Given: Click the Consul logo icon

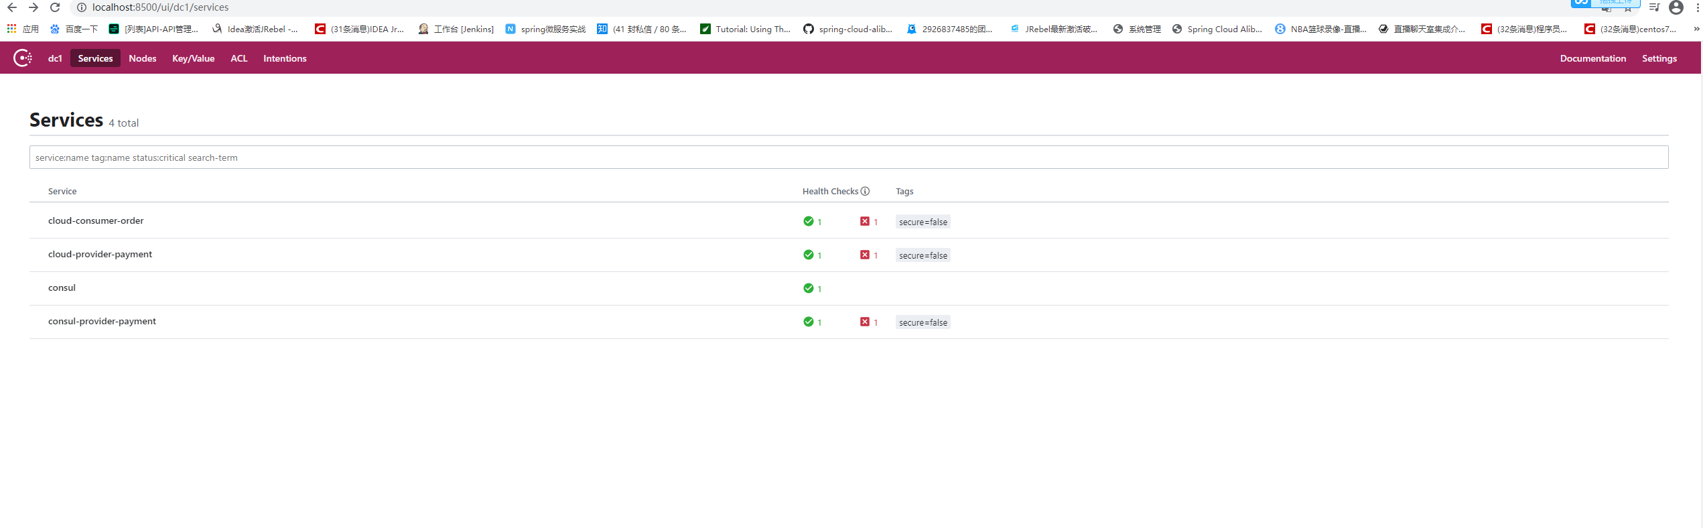Looking at the screenshot, I should 23,58.
